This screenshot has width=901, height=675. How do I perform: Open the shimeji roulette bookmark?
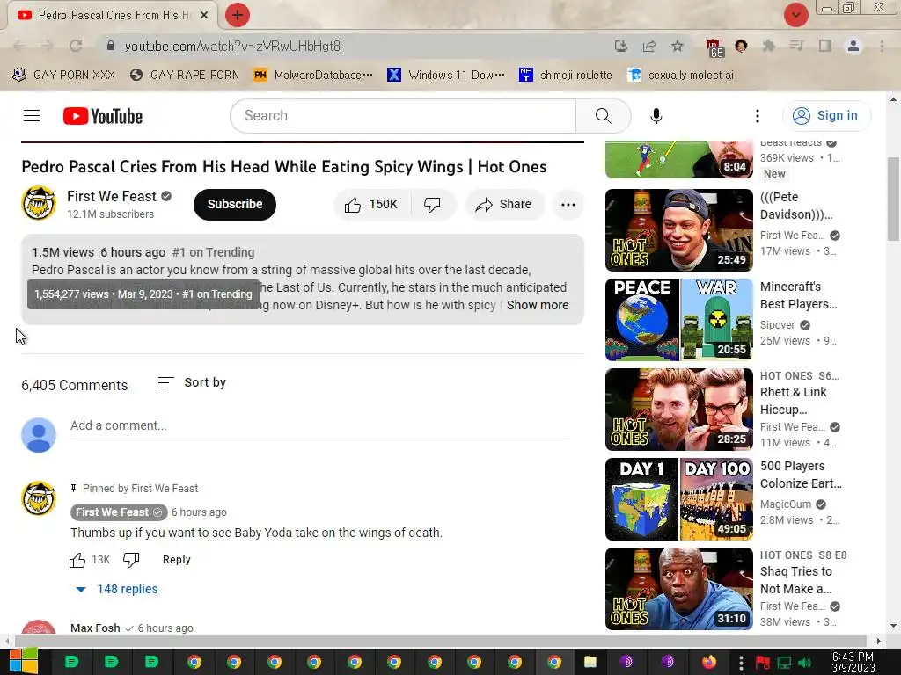566,76
